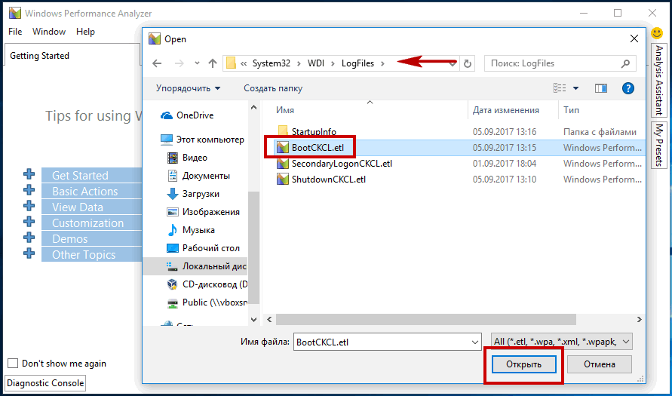Select Этот компьютер in the navigation pane
672x396 pixels.
pos(202,140)
